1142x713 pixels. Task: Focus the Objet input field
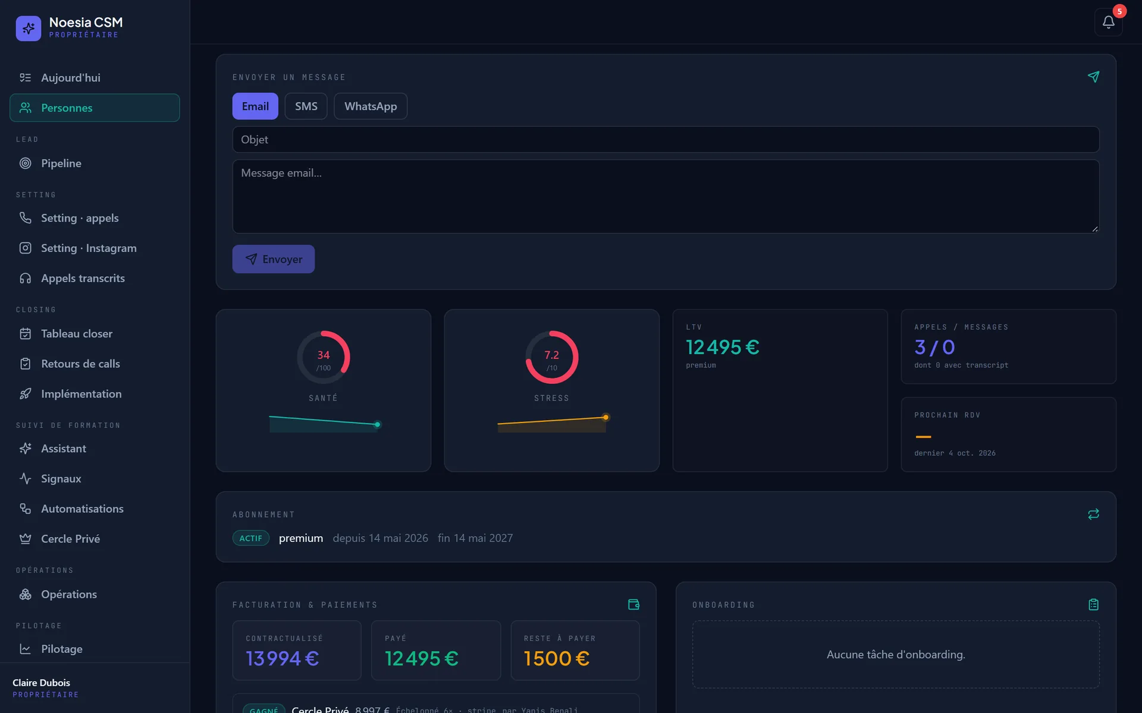[x=666, y=140]
